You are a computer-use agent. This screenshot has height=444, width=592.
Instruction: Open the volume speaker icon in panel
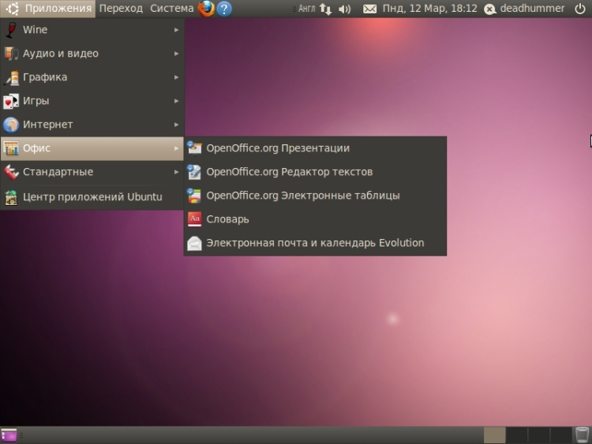(344, 9)
